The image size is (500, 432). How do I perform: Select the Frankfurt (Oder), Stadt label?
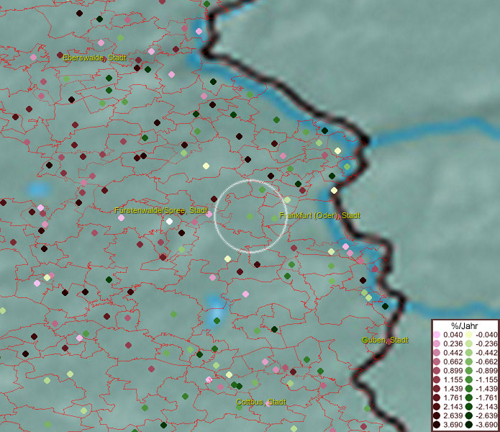319,216
